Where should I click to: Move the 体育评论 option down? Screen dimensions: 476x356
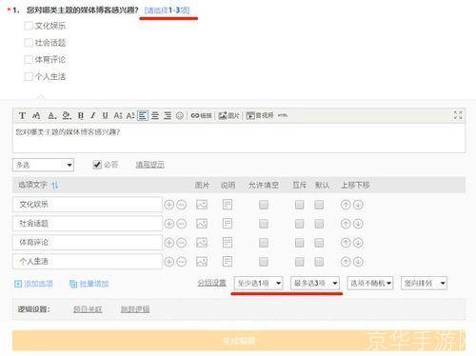pos(358,243)
